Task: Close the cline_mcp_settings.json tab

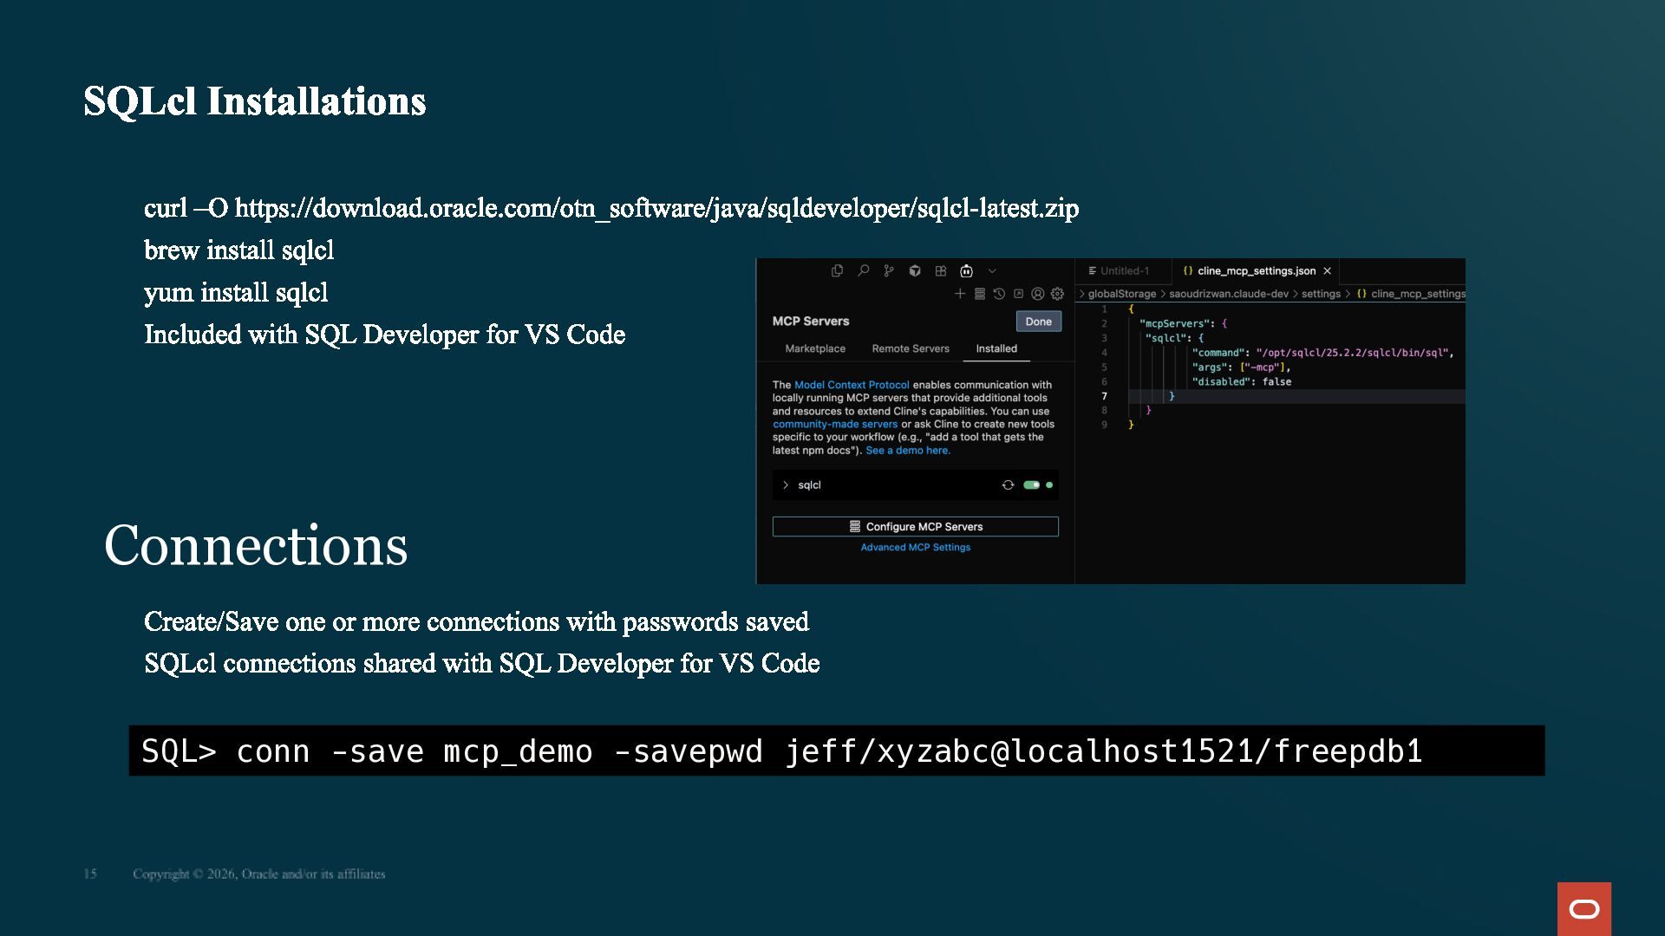Action: point(1327,271)
